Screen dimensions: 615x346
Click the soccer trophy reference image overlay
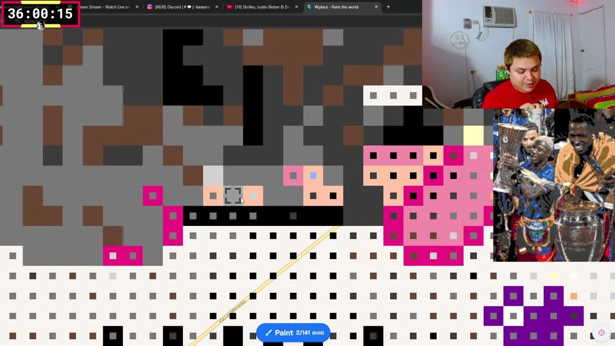pos(554,185)
